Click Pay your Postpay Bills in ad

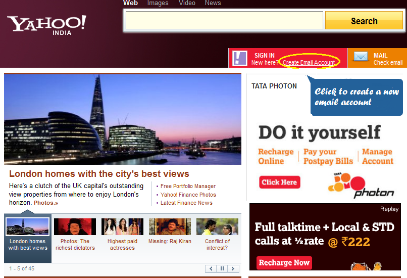(328, 156)
